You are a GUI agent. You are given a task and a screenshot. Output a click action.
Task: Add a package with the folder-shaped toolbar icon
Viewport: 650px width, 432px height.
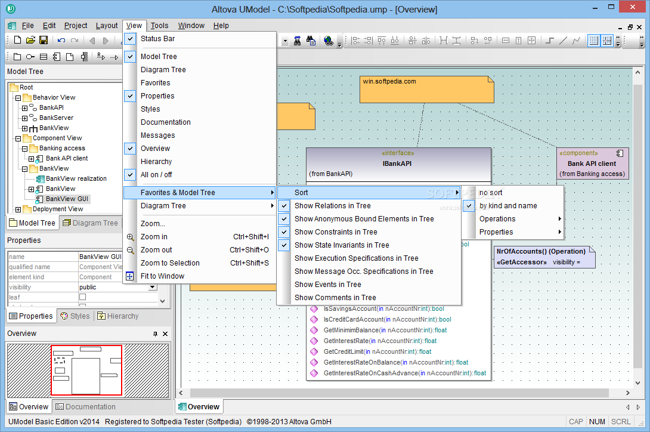17,57
